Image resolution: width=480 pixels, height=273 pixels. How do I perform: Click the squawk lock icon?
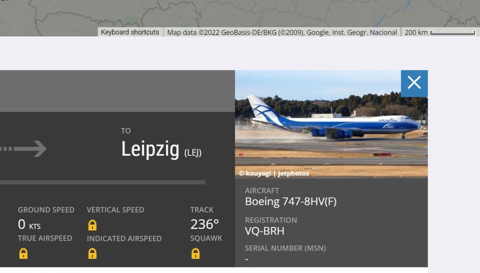point(195,253)
